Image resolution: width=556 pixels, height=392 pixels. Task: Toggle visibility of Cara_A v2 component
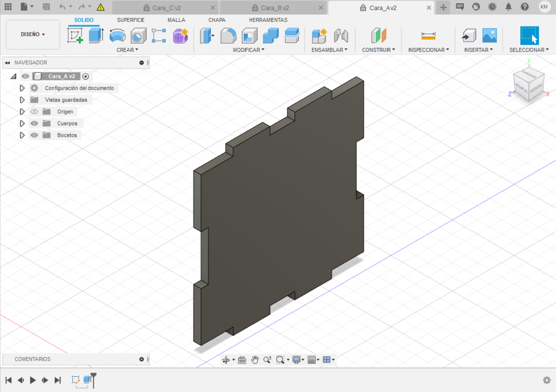click(26, 76)
